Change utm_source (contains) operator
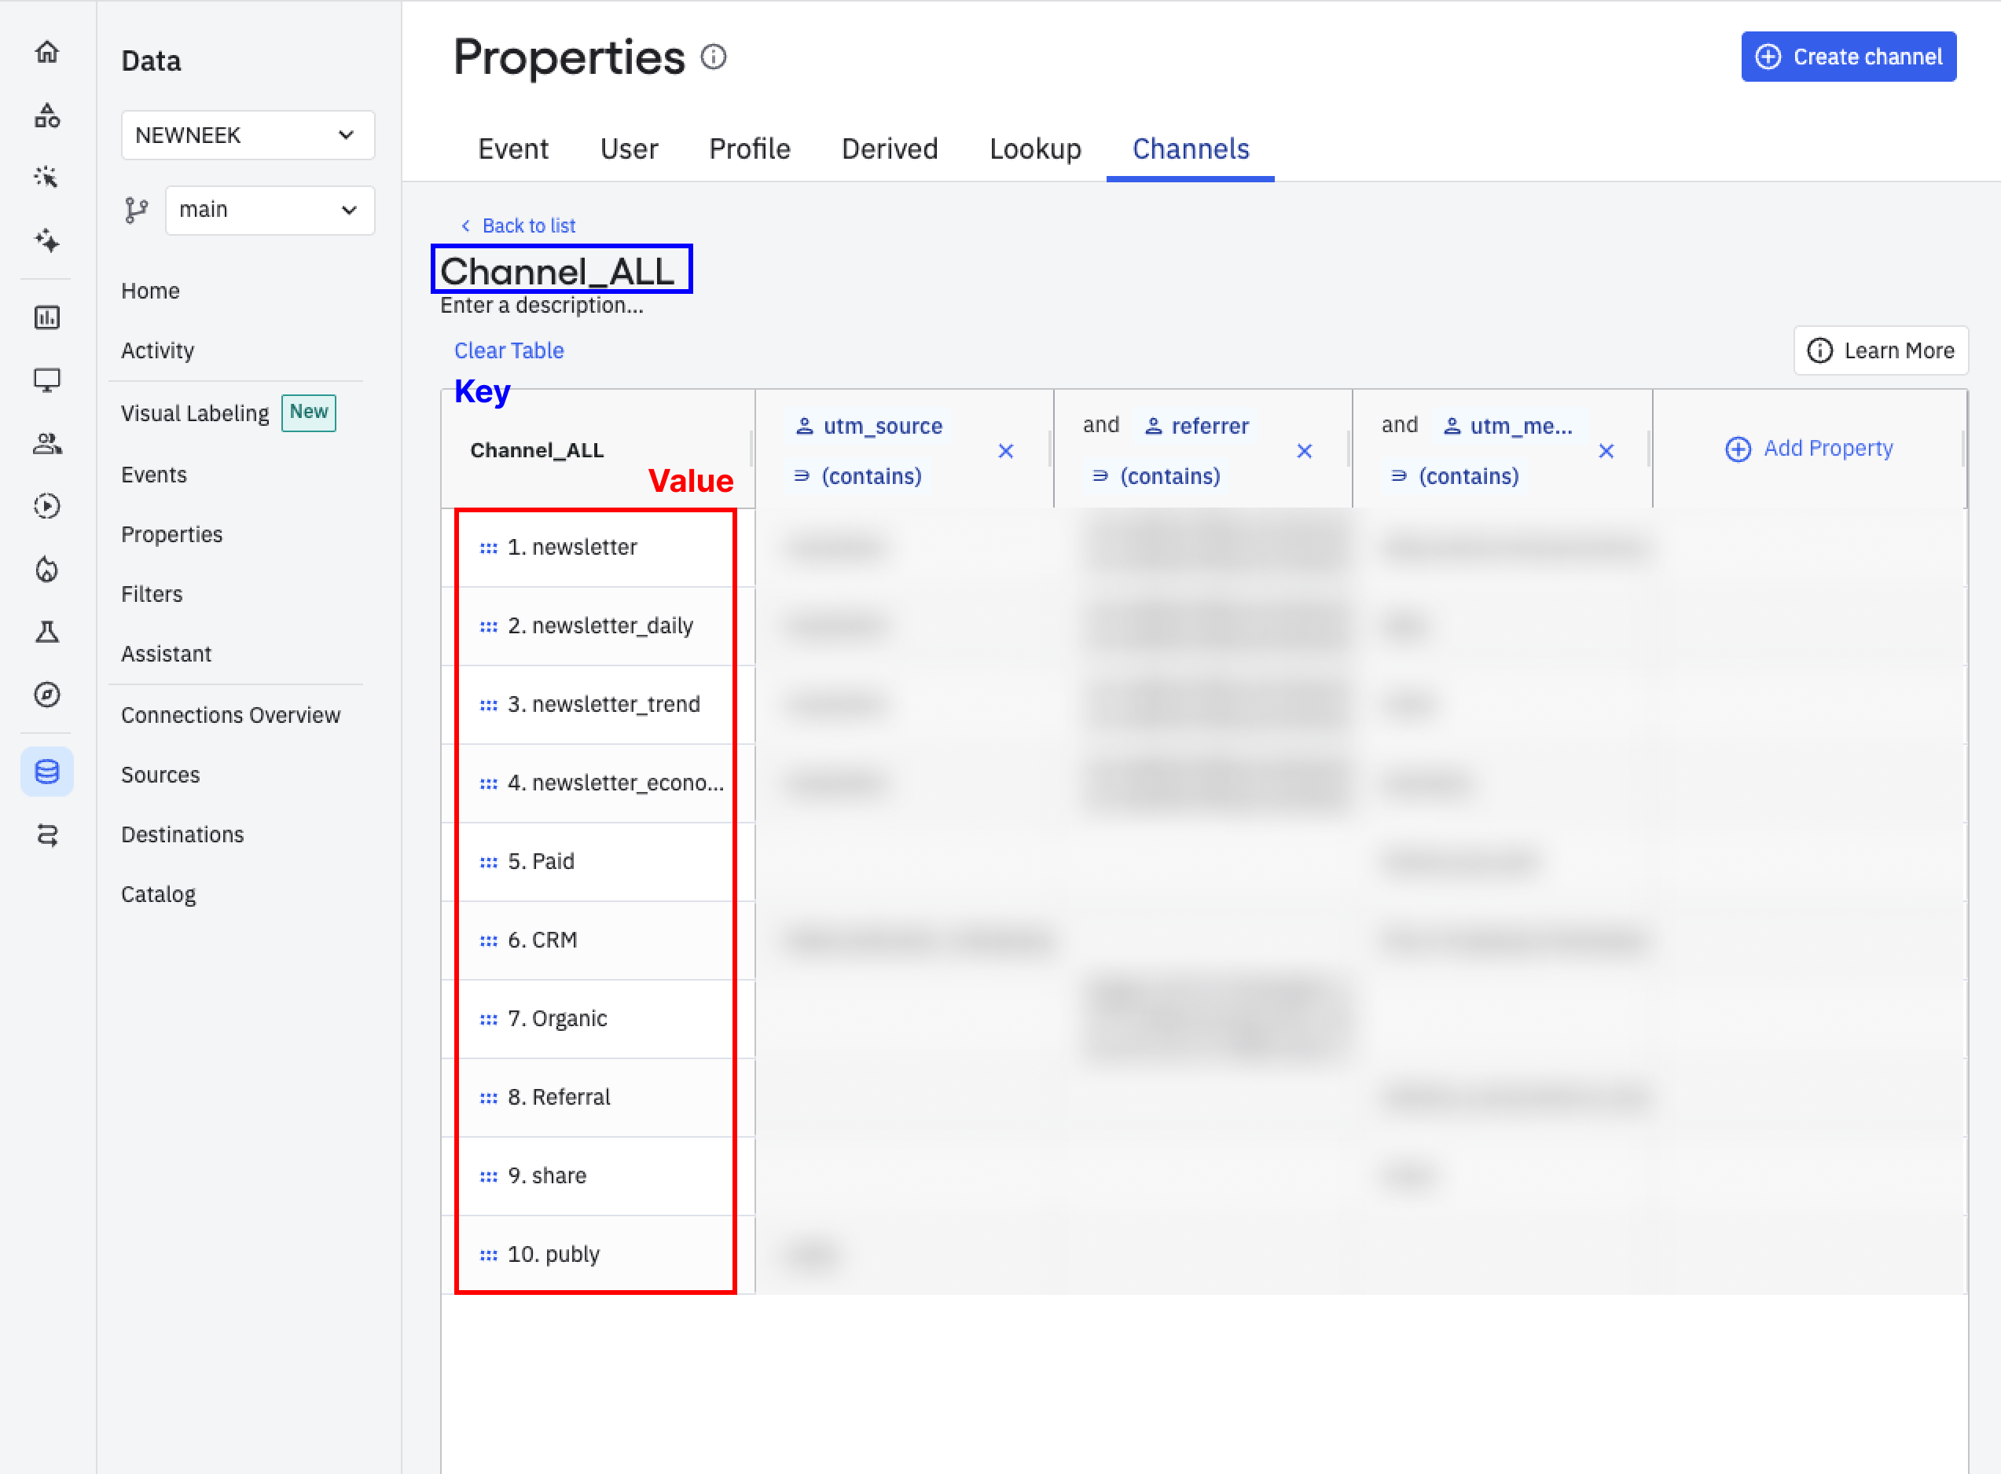Viewport: 2001px width, 1474px height. click(x=857, y=476)
